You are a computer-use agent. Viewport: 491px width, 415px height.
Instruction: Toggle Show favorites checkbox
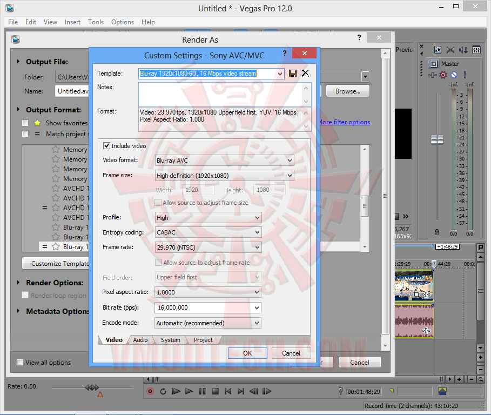point(25,123)
